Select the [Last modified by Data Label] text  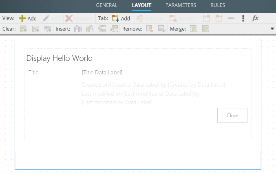coord(117,102)
